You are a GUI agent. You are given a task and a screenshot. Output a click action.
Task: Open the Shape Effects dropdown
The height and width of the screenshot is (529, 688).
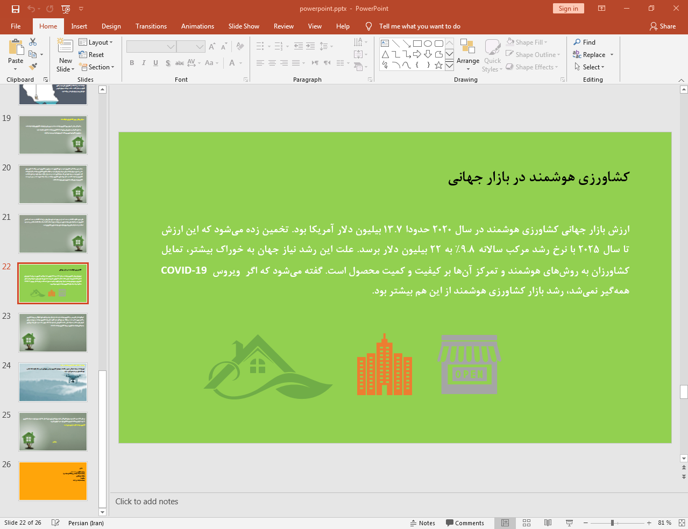(x=532, y=67)
